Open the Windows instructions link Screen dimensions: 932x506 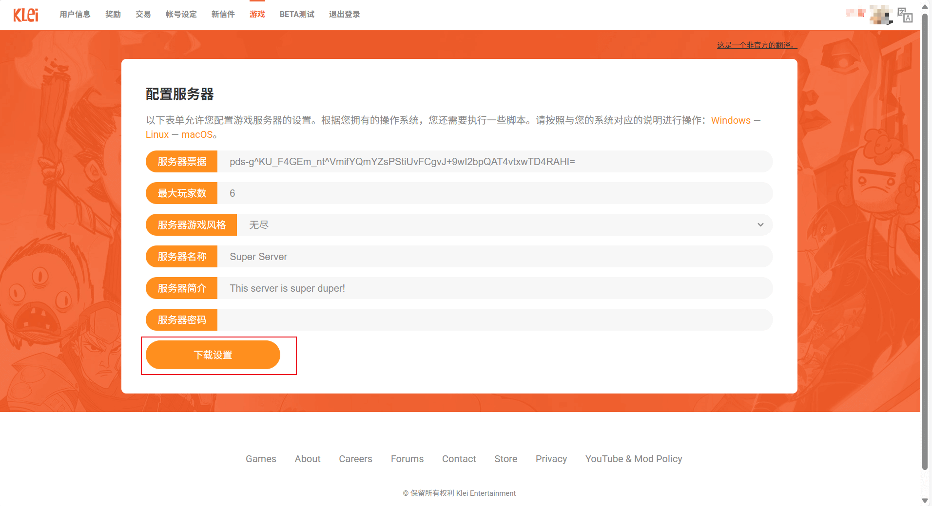(731, 120)
